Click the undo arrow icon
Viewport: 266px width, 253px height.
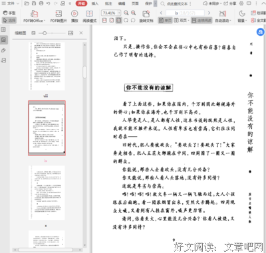click(x=49, y=3)
